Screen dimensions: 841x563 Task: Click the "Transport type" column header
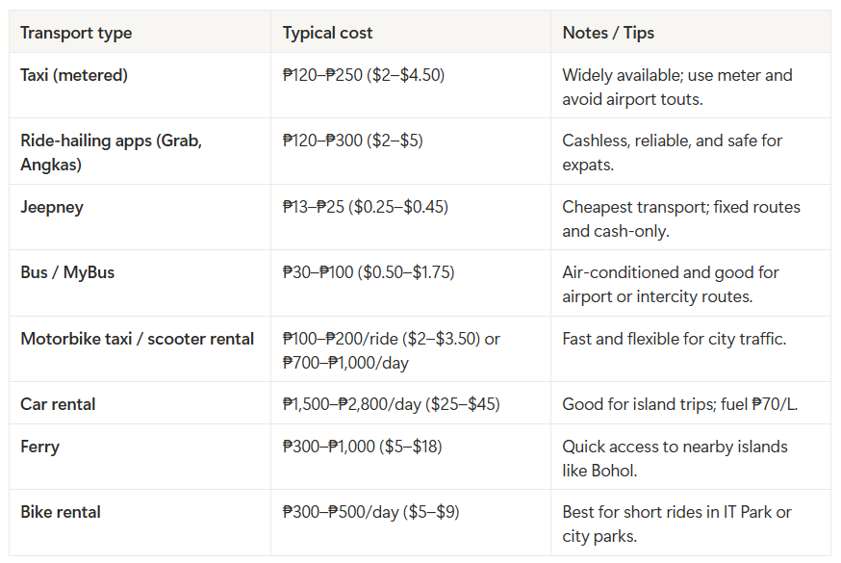[x=76, y=33]
